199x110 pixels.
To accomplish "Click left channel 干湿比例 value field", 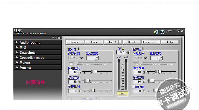I will 73,91.
